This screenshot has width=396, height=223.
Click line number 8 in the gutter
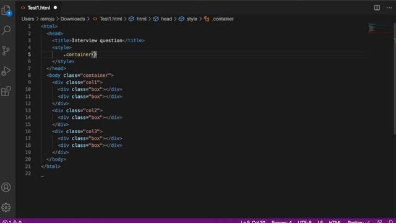[29, 76]
